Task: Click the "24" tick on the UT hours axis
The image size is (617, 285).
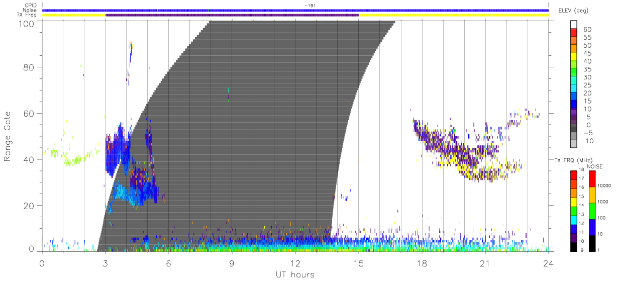Action: point(548,264)
